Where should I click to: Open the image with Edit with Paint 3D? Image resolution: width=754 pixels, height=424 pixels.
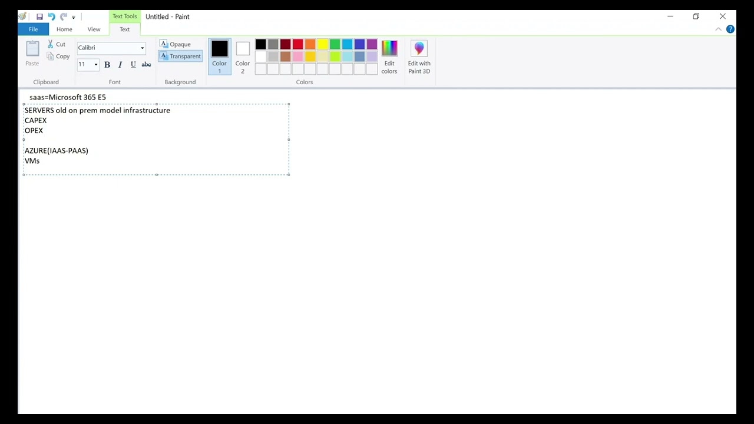pyautogui.click(x=419, y=57)
